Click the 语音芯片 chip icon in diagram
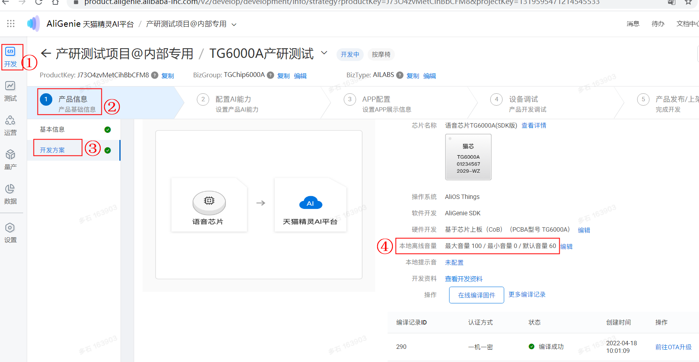699x362 pixels. pos(209,202)
